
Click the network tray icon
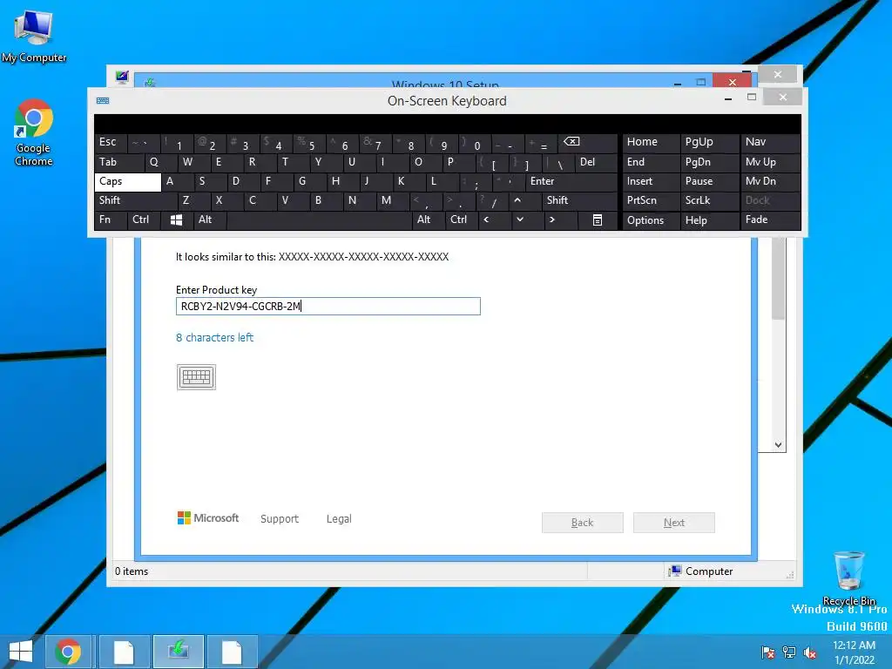coord(789,652)
